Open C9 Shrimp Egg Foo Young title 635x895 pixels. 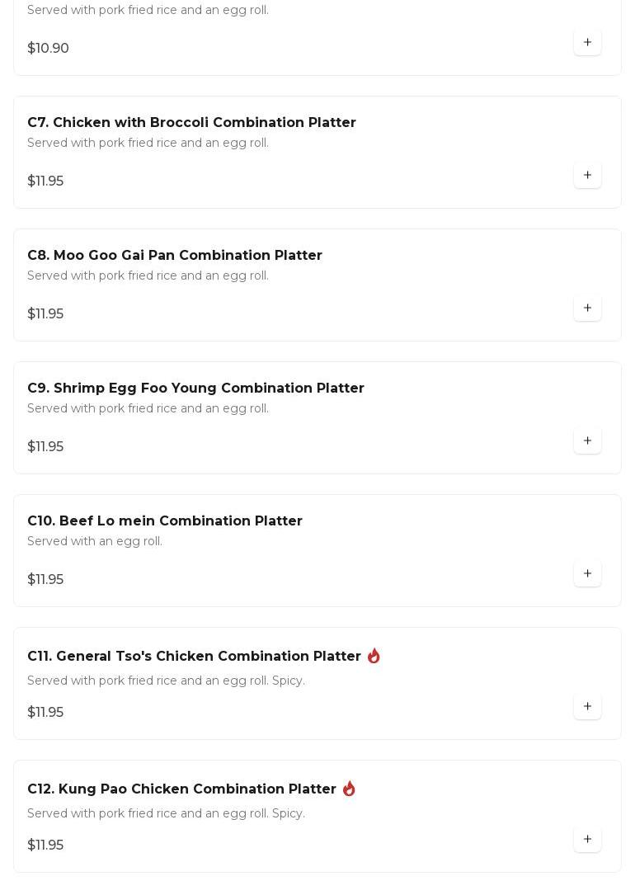(x=195, y=388)
